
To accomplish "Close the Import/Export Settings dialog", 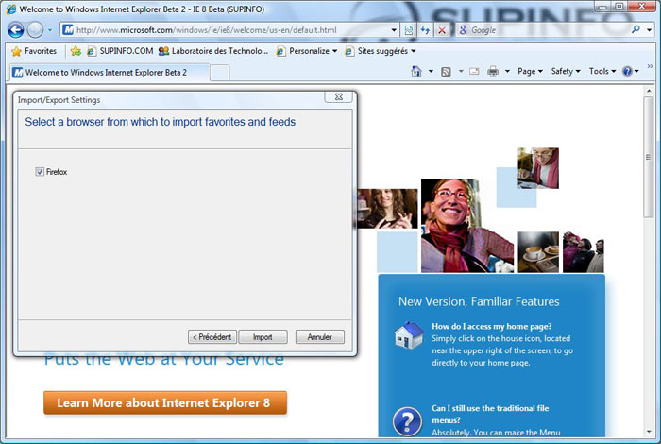I will [338, 96].
